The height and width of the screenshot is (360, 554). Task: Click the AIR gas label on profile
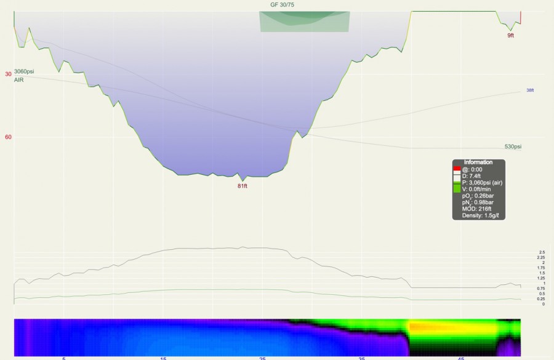click(x=18, y=81)
